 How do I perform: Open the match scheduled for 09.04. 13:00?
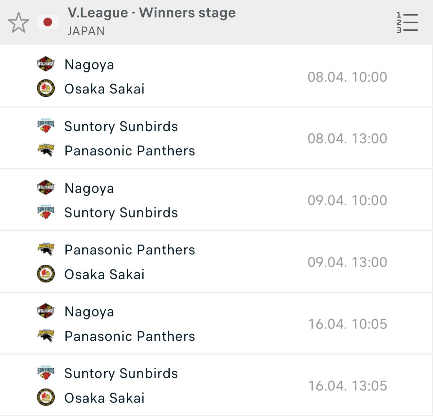tap(216, 261)
